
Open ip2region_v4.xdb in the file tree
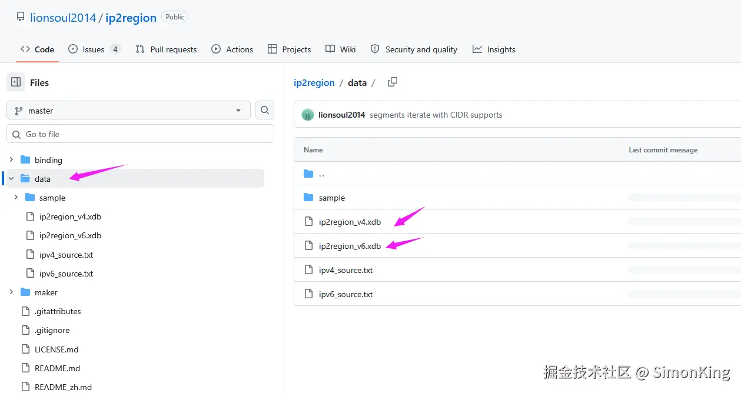(70, 217)
